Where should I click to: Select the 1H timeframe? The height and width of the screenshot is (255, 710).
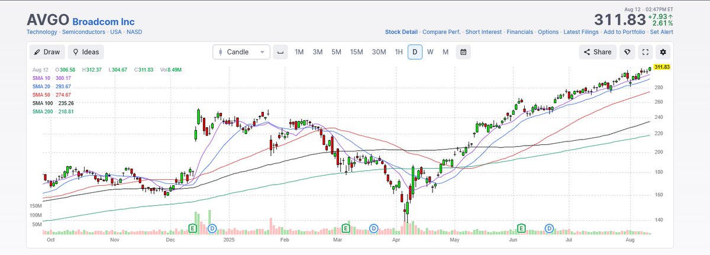[x=399, y=52]
